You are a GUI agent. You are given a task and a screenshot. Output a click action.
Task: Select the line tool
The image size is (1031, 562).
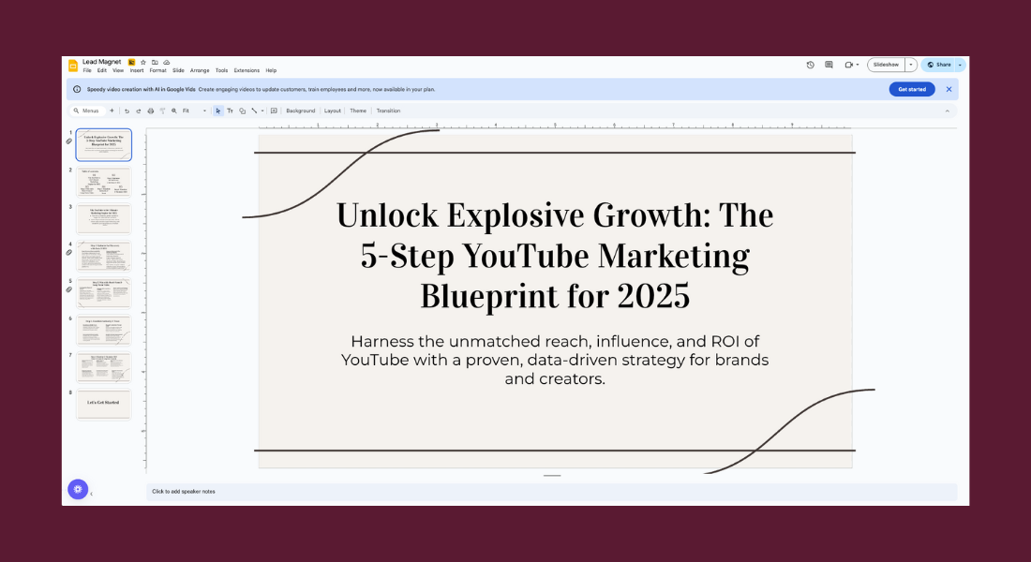(x=254, y=111)
